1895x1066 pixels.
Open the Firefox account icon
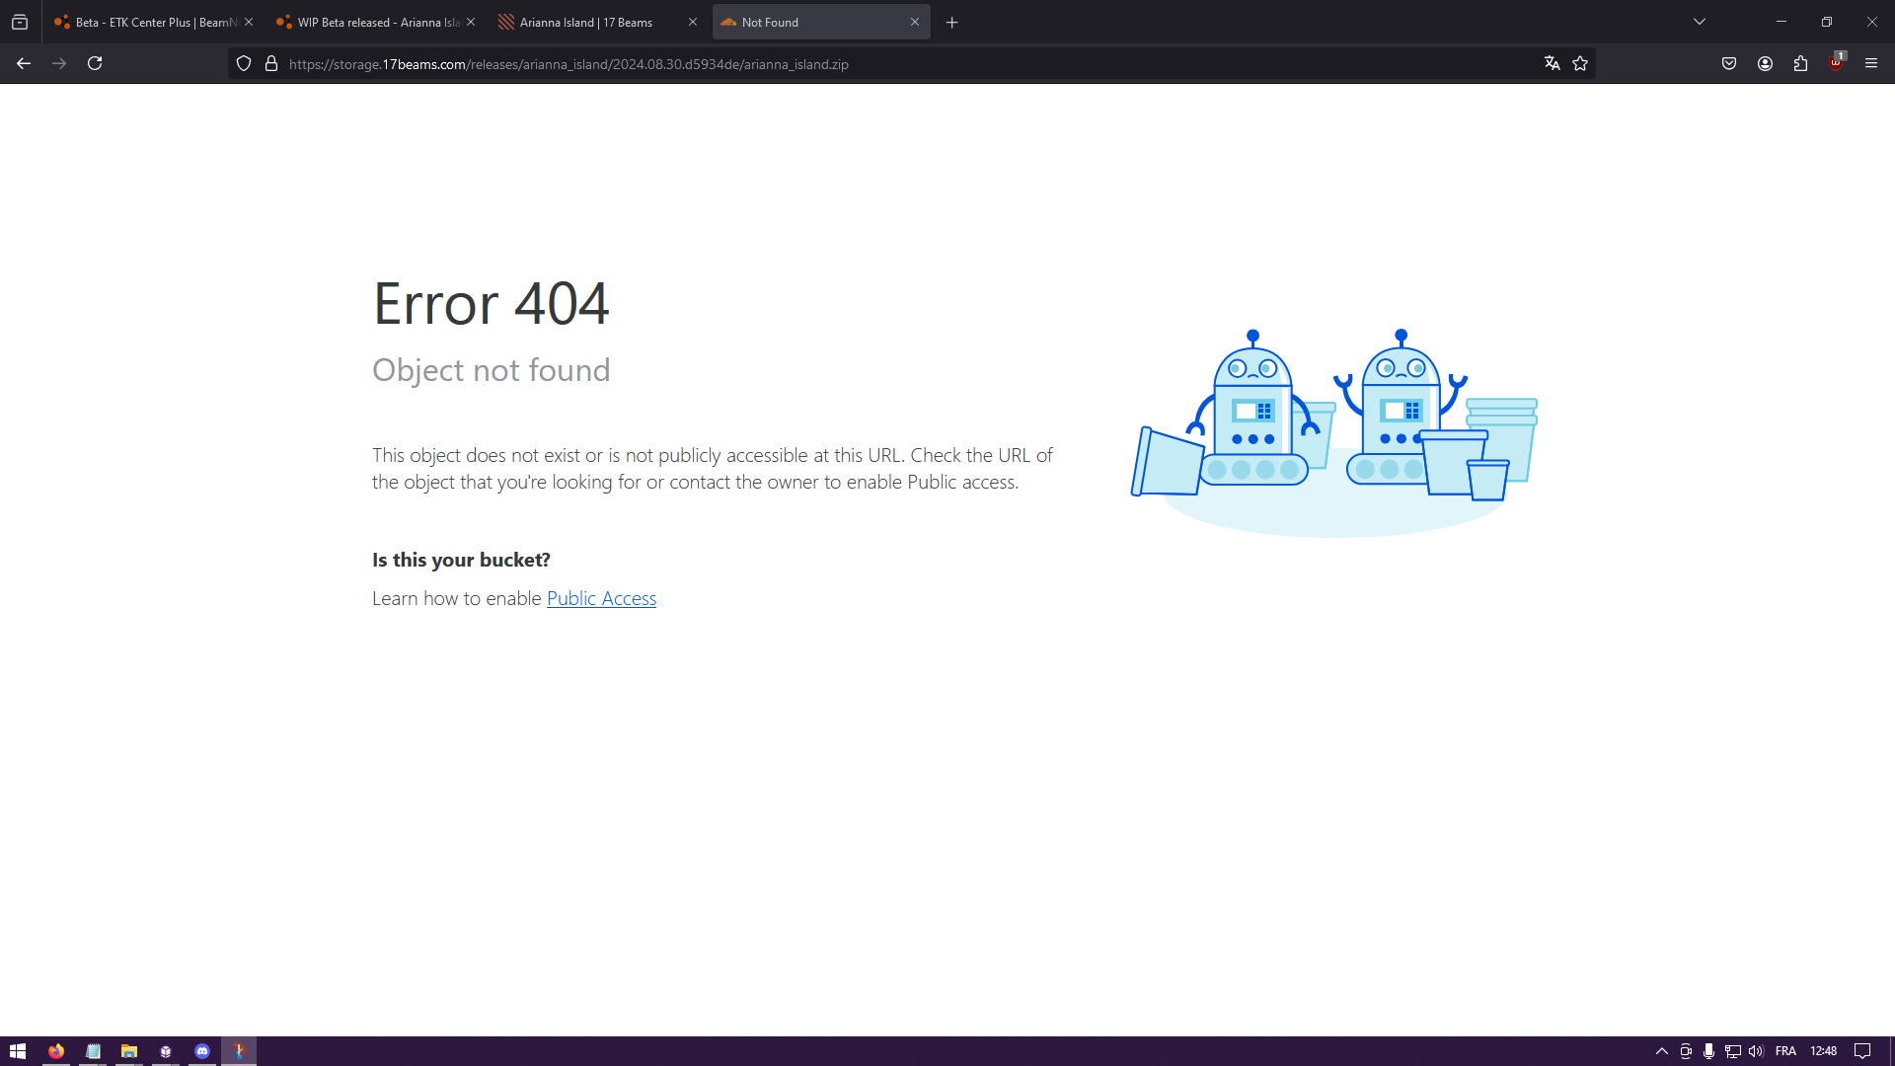pos(1765,63)
